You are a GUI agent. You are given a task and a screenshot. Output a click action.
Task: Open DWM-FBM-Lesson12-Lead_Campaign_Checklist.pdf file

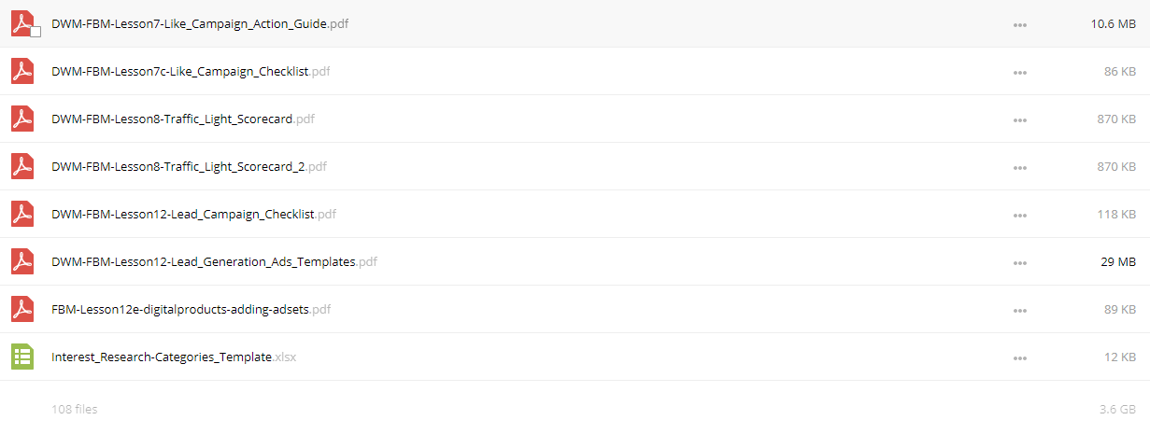tap(193, 214)
